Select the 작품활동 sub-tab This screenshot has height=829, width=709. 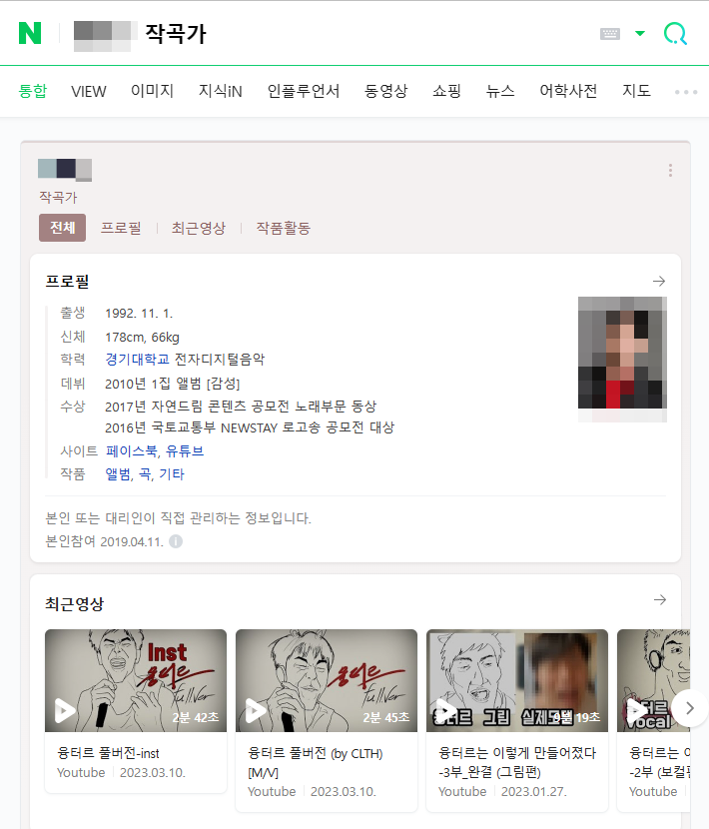(x=284, y=229)
